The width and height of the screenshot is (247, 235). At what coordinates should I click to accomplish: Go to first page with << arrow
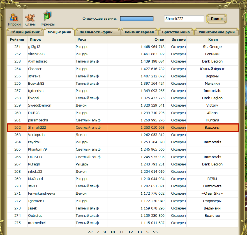click(90, 232)
